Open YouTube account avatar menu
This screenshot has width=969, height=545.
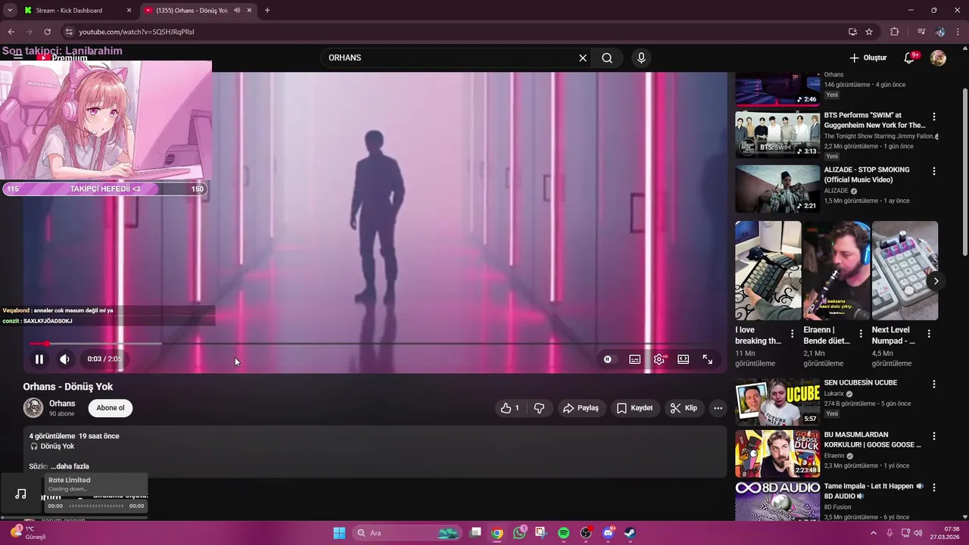pyautogui.click(x=938, y=58)
